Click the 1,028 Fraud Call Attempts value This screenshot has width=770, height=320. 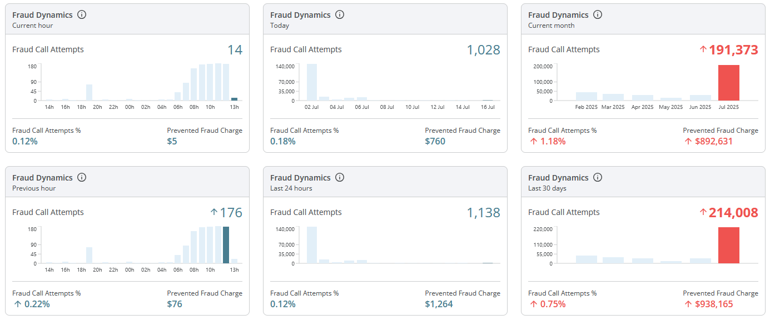pyautogui.click(x=483, y=50)
